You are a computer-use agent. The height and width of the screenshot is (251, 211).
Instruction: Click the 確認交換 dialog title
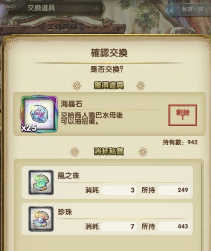click(109, 53)
